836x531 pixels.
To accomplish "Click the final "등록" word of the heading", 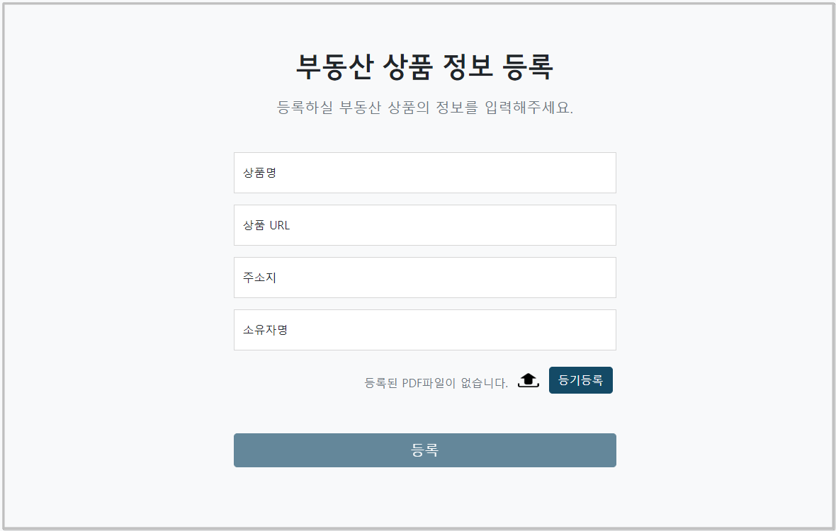I will (x=528, y=67).
